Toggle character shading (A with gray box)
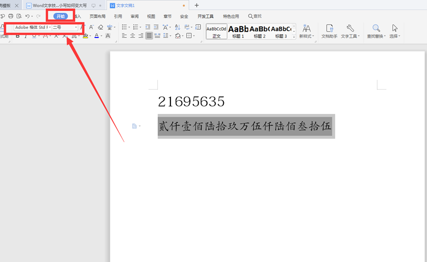 [108, 36]
